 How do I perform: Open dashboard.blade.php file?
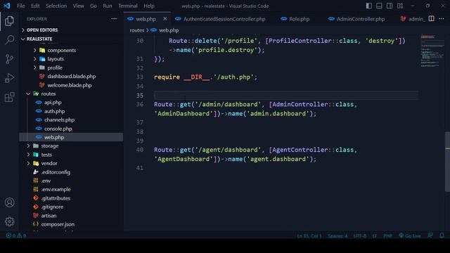[x=71, y=77]
